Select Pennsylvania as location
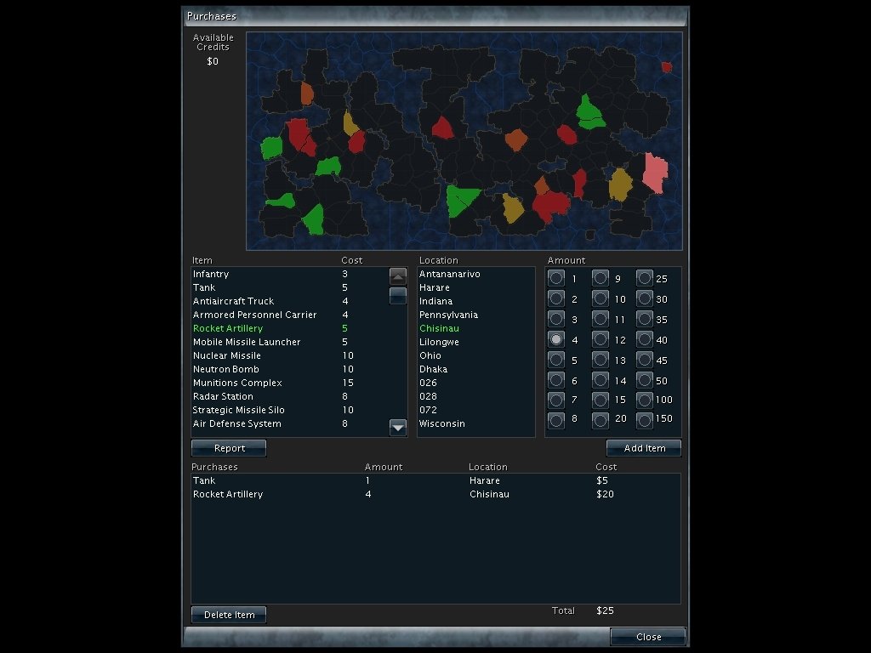The height and width of the screenshot is (653, 871). (448, 315)
